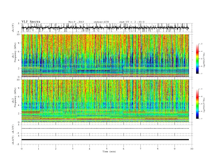216x167 pixels.
Task: Click the upper PSD color scale bar
Action: (x=197, y=59)
